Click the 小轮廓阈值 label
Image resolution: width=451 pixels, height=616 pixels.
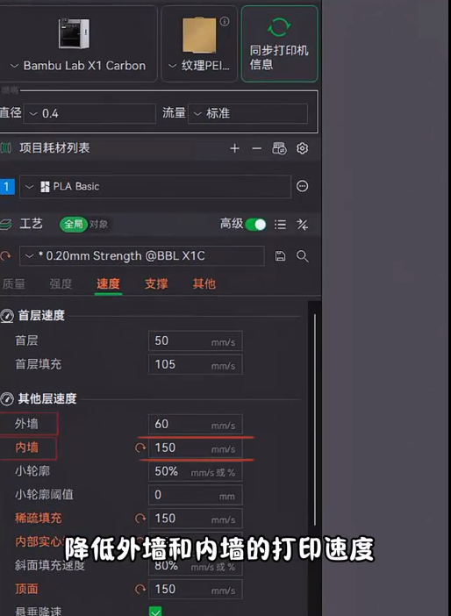coord(44,495)
